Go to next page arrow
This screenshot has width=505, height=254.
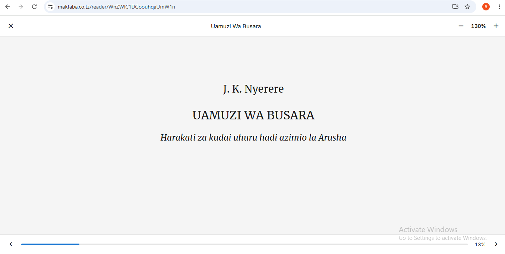pyautogui.click(x=496, y=244)
